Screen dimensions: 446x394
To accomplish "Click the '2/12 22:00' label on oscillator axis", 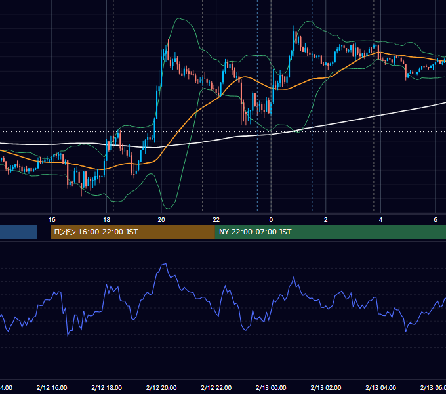I will [216, 387].
